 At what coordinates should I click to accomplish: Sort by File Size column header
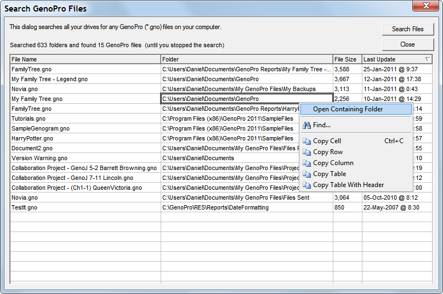pyautogui.click(x=347, y=59)
